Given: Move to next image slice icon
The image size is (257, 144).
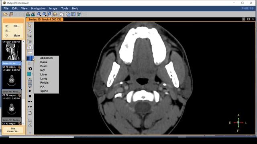Looking at the screenshot, I should (30, 85).
